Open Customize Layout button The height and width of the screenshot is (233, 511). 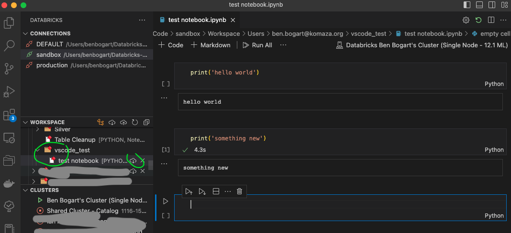pos(504,5)
